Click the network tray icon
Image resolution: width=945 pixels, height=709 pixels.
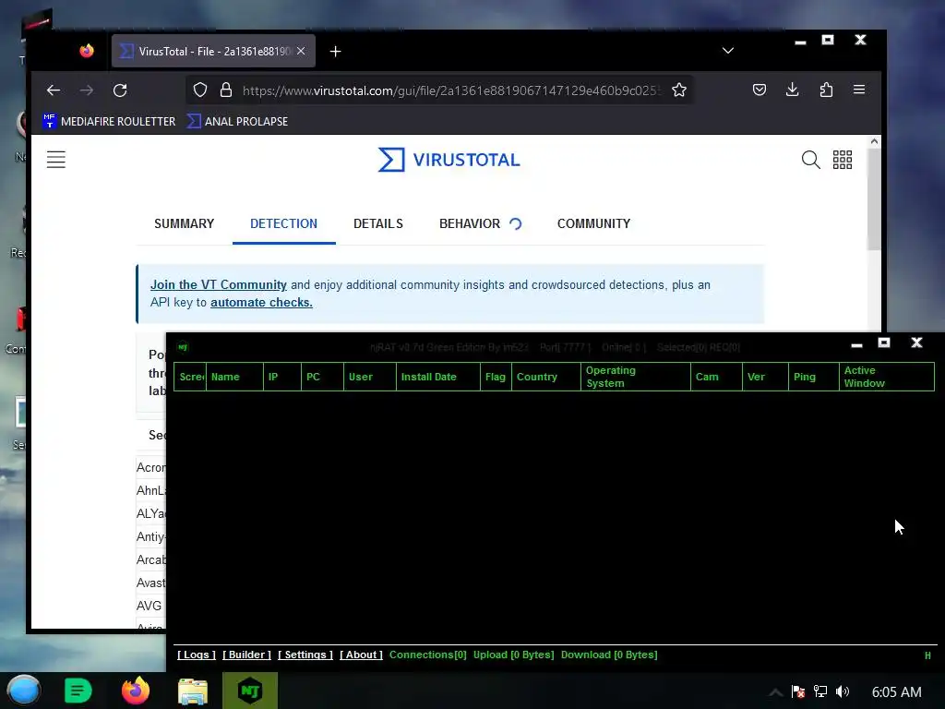point(820,691)
